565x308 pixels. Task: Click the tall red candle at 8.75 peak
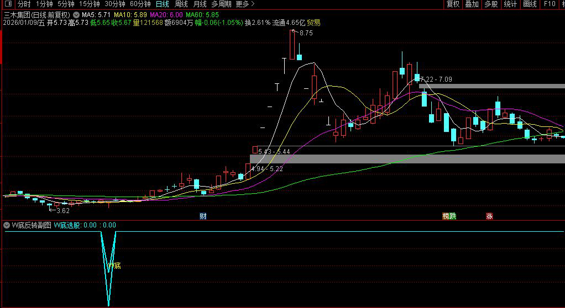point(292,45)
